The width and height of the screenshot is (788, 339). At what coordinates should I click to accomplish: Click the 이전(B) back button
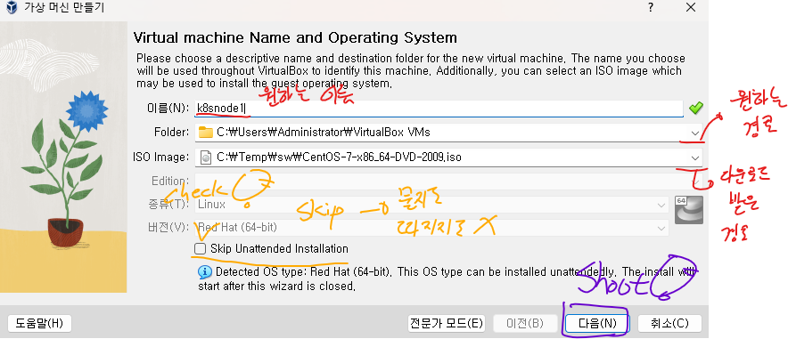(525, 324)
